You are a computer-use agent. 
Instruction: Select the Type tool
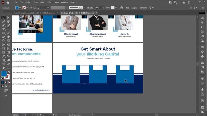tap(4, 29)
